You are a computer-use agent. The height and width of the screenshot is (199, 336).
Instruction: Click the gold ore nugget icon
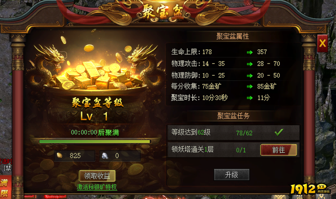[59, 155]
